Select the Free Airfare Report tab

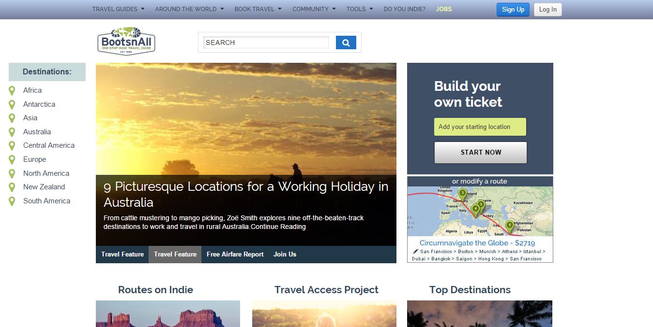(x=235, y=254)
